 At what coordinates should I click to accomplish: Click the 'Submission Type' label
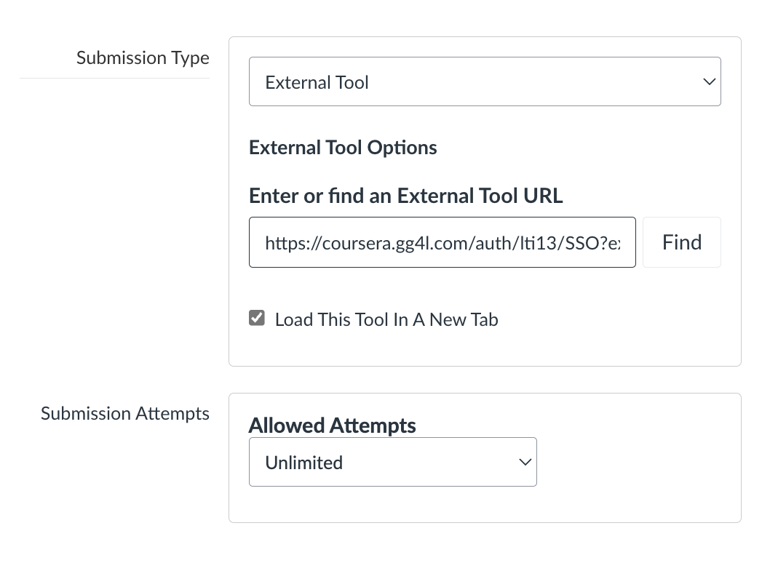[143, 57]
